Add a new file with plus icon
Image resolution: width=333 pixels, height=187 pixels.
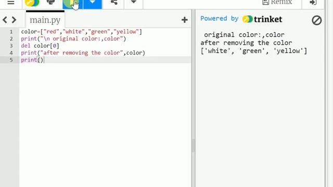coord(185,20)
